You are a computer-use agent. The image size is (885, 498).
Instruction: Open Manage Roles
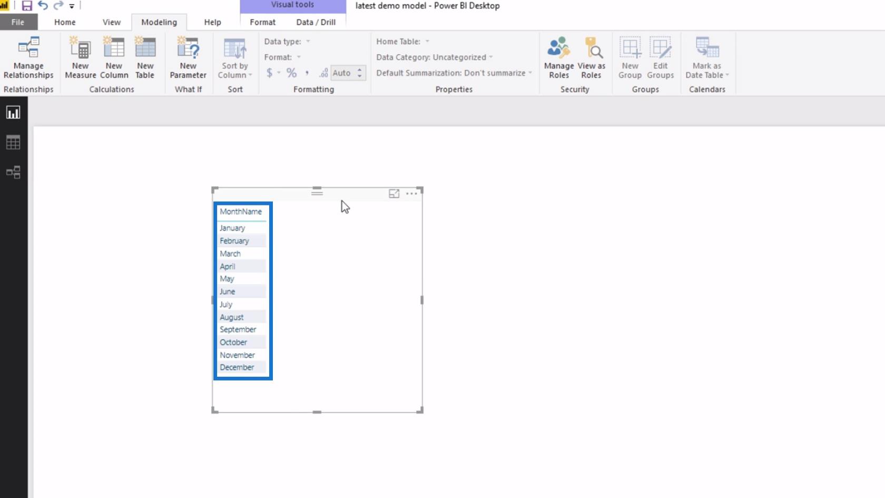pyautogui.click(x=559, y=58)
